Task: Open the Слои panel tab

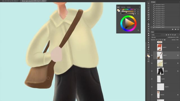Action: point(152,32)
